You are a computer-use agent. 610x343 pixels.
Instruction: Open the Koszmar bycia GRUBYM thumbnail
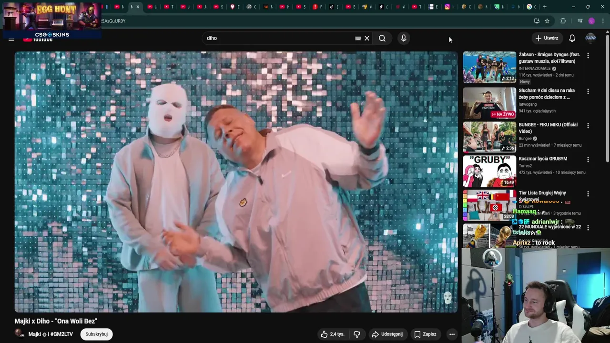[x=489, y=171]
